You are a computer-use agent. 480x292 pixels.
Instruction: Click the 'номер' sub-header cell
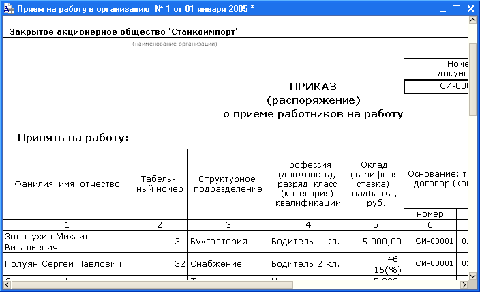click(x=430, y=214)
